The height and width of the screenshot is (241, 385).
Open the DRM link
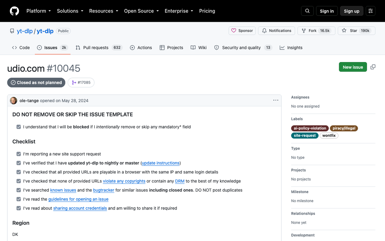[180, 181]
